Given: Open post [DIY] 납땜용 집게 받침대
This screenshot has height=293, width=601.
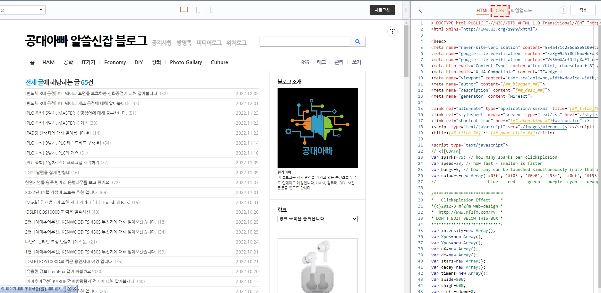Looking at the screenshot, I should tap(52, 173).
